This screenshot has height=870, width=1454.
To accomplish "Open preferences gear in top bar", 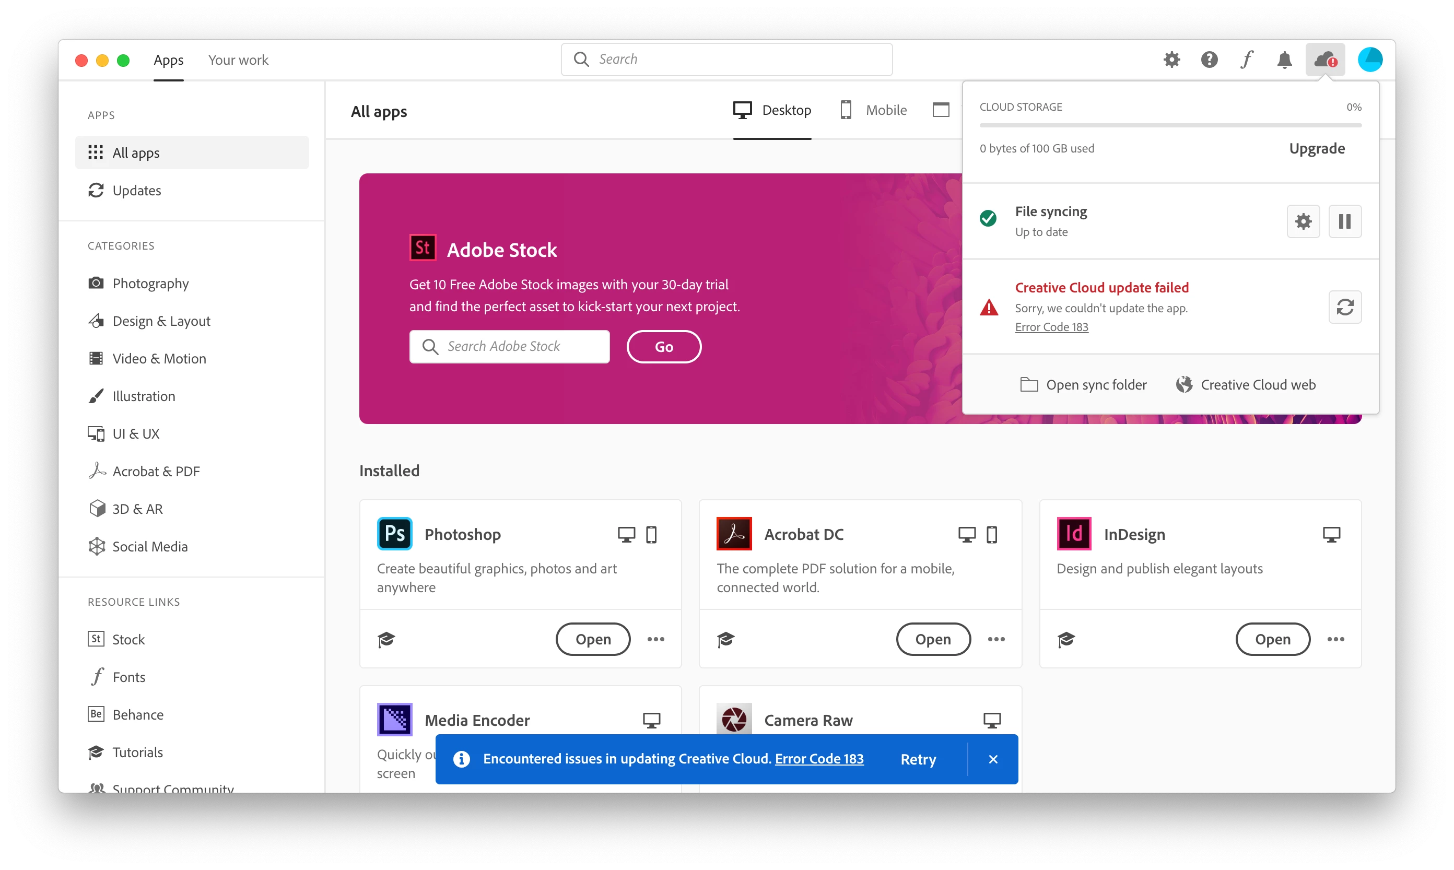I will [x=1171, y=60].
